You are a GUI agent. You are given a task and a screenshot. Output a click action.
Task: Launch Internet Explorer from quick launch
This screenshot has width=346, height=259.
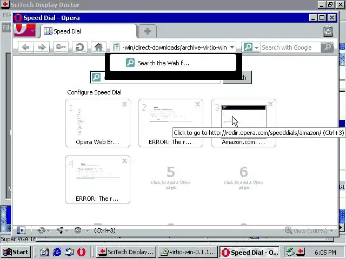pos(57,252)
